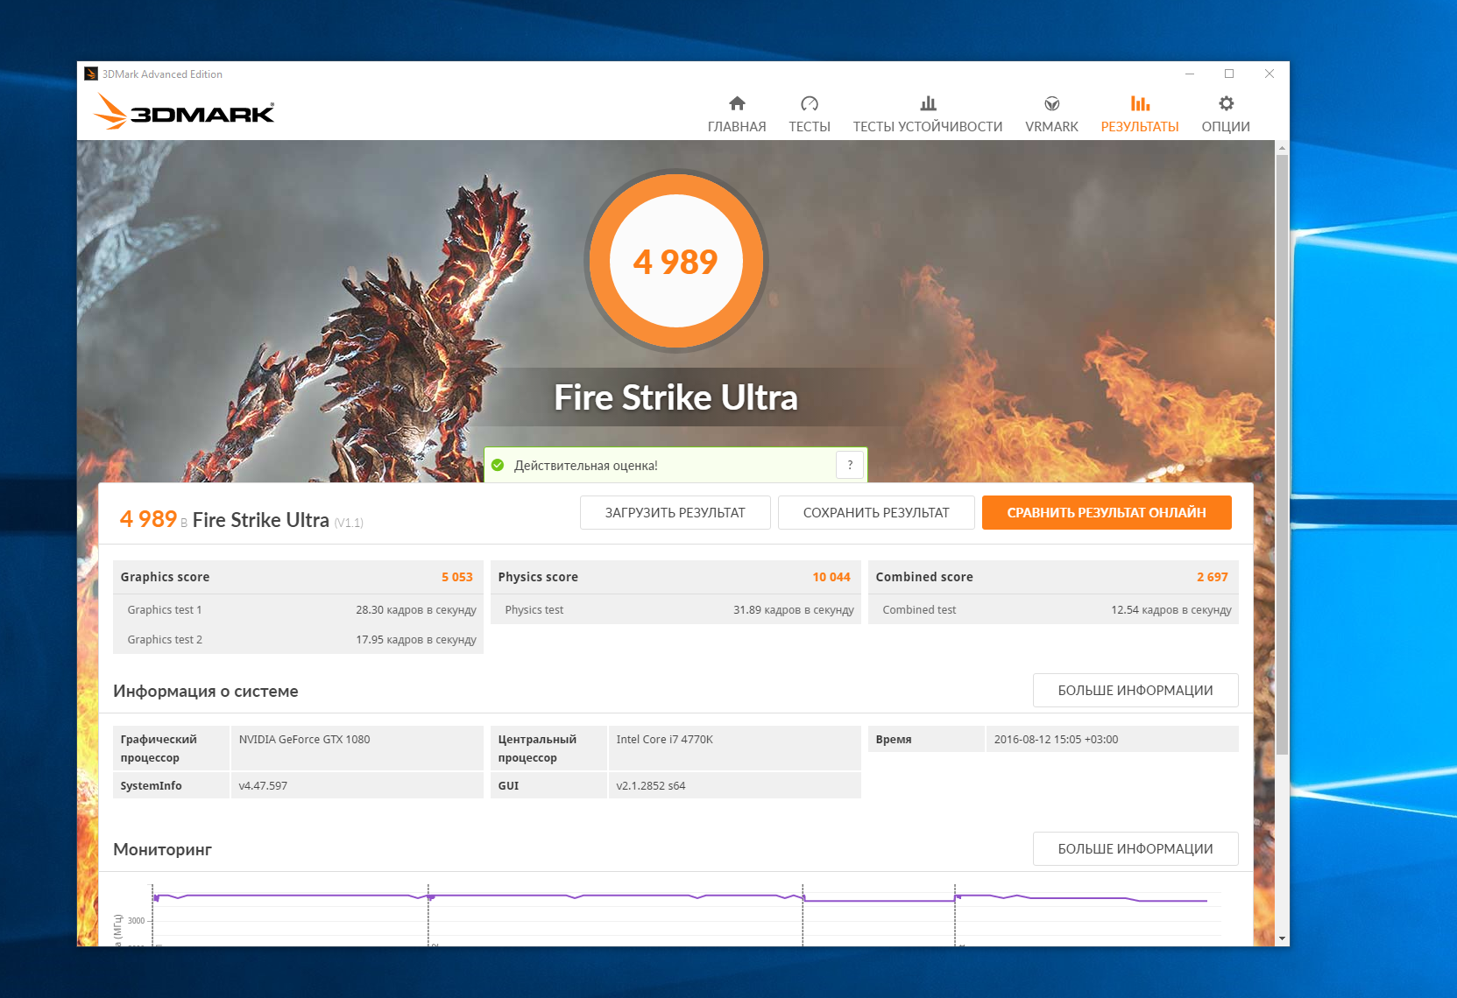Click the question mark help button
The image size is (1457, 998).
pyautogui.click(x=850, y=465)
